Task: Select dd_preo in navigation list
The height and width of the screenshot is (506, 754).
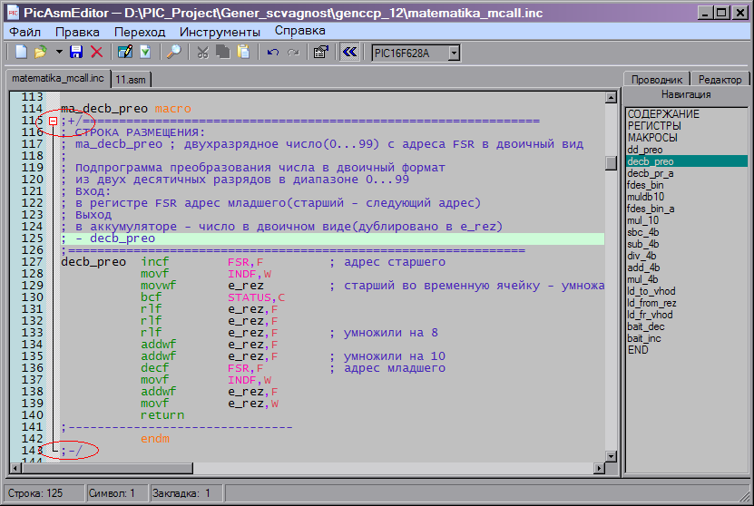Action: click(686, 150)
